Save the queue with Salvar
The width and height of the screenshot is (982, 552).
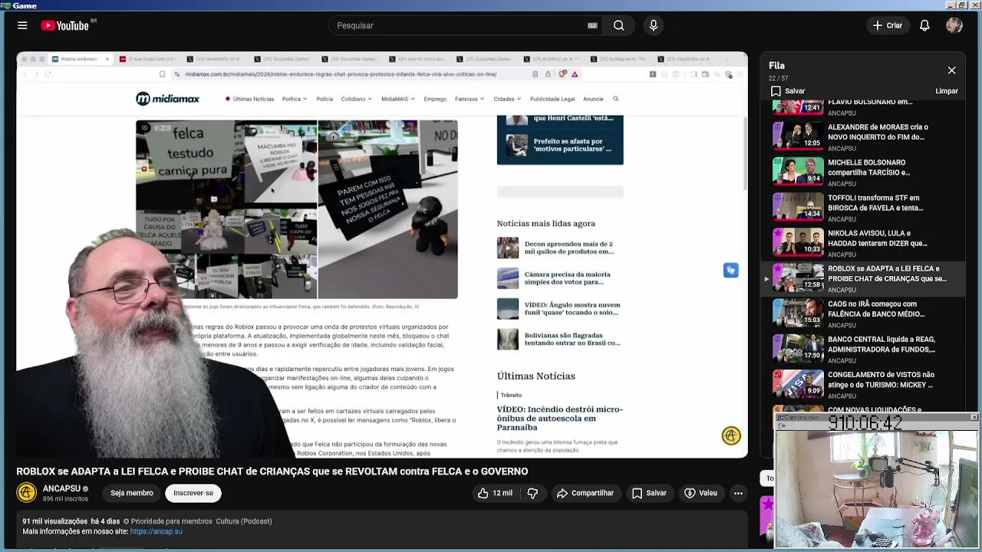[x=788, y=91]
